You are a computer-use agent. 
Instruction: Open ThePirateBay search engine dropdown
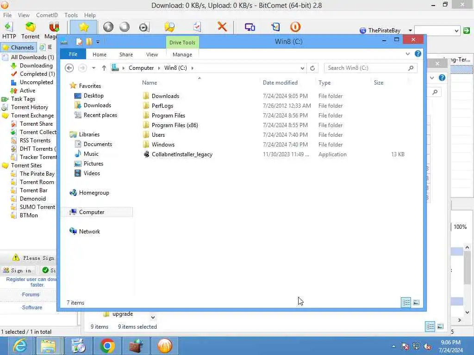pyautogui.click(x=410, y=31)
